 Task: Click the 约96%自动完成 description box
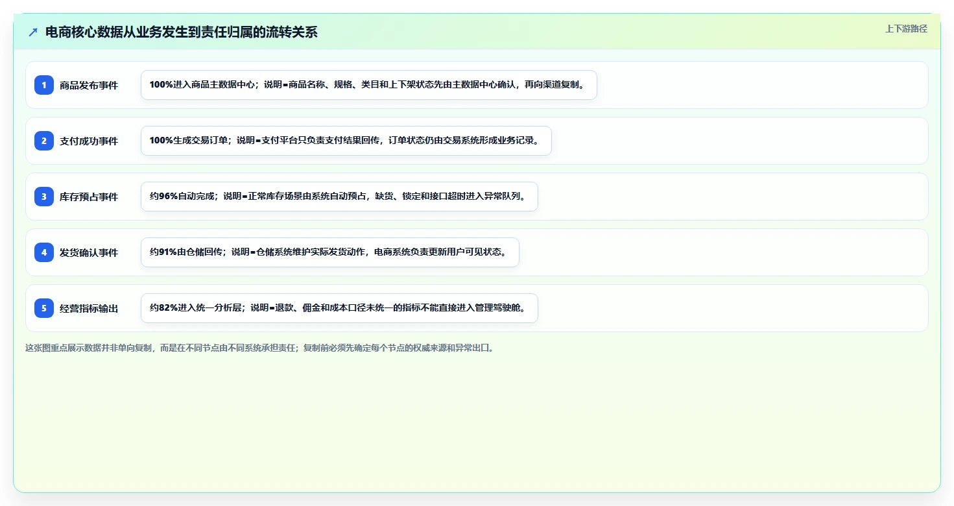339,197
